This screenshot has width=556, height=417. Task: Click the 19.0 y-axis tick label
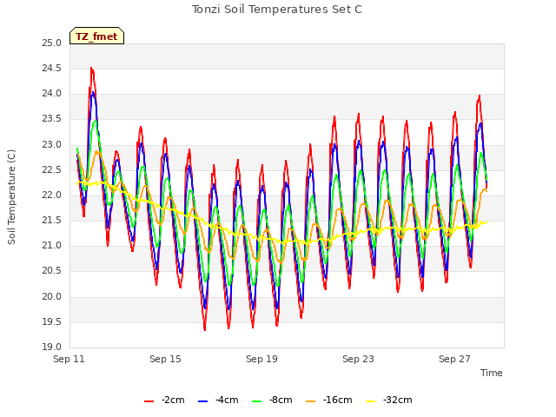52,347
